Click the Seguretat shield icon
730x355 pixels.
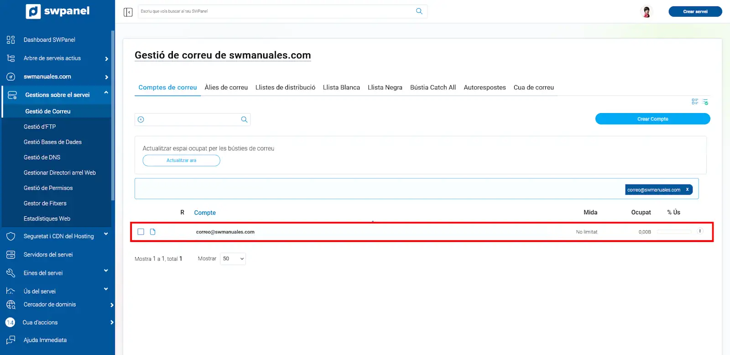coord(11,236)
